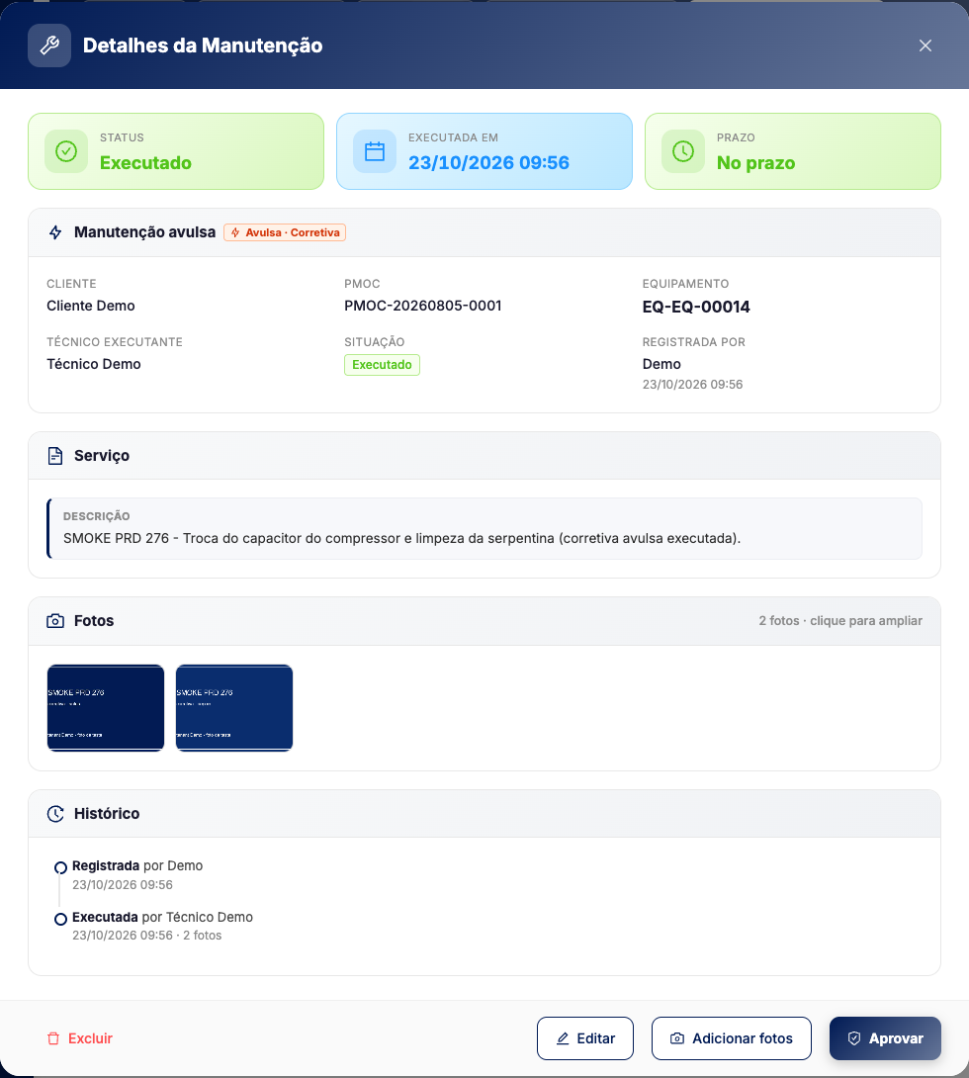Click the Executada timeline marker

pyautogui.click(x=60, y=919)
